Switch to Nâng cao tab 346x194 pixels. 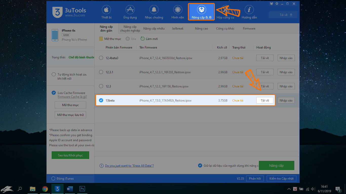(x=201, y=29)
